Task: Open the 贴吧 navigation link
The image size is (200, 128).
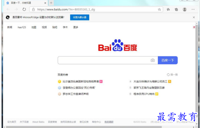Action: pos(55,27)
